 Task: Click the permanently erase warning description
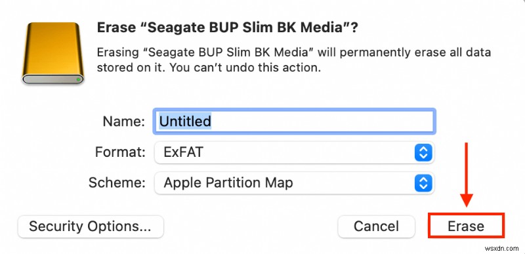294,60
